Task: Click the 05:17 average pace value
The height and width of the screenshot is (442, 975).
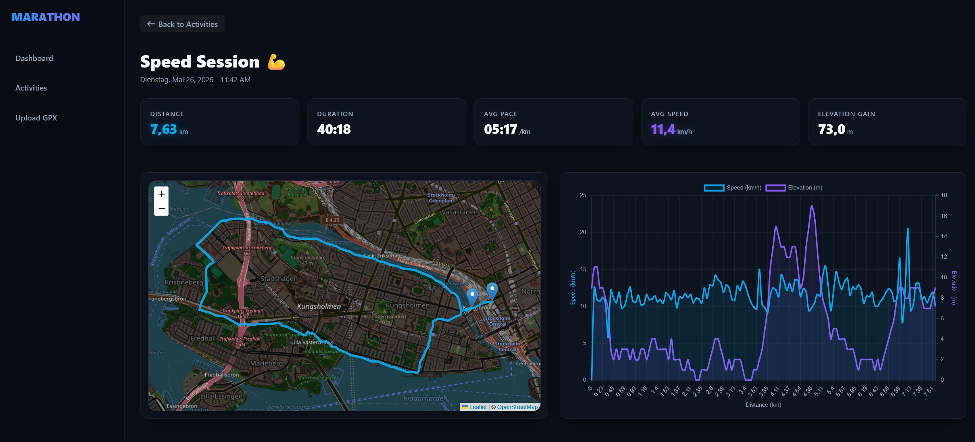Action: (507, 130)
